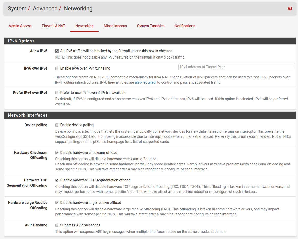
Task: Toggle Disable hardware TCP segmentation offload
Action: click(57, 180)
